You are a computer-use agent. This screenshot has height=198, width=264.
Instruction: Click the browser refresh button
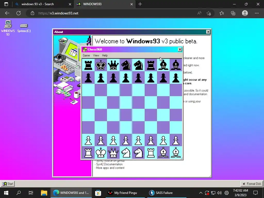19,13
